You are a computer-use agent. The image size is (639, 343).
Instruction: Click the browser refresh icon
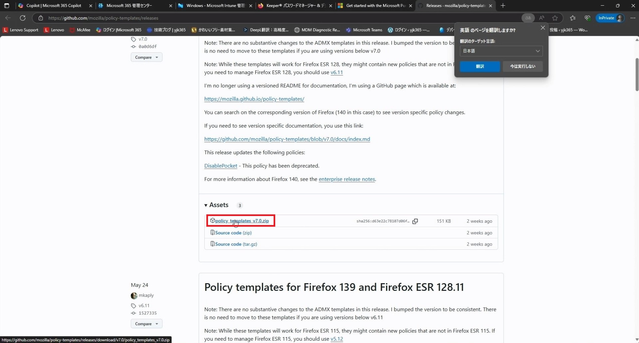[23, 18]
